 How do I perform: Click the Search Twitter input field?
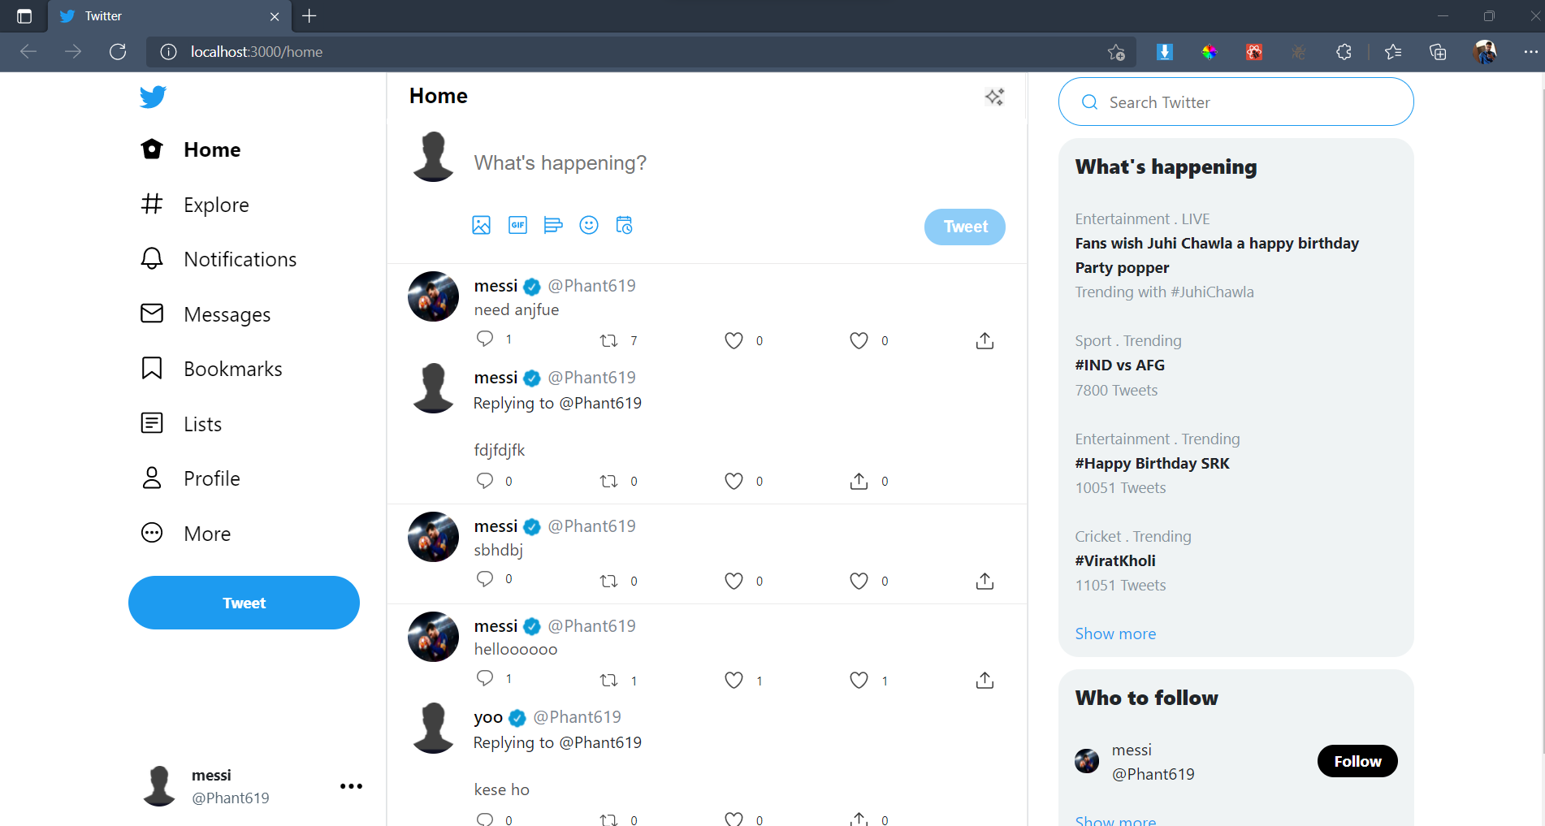tap(1235, 102)
